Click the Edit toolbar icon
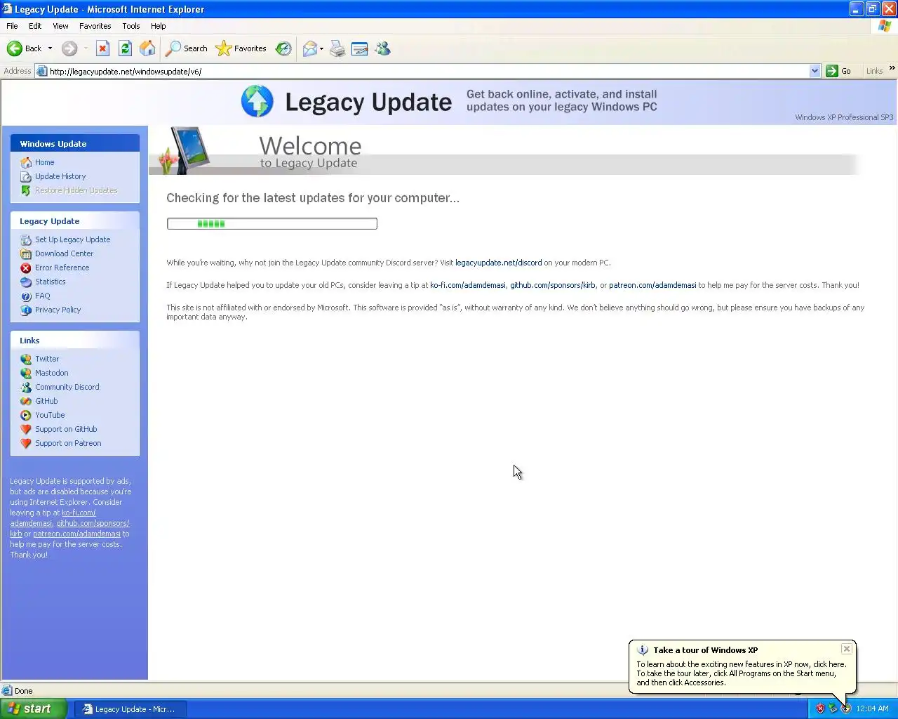 (360, 48)
